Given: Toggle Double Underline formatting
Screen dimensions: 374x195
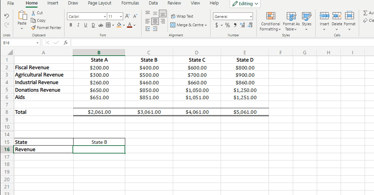Looking at the screenshot, I should tap(93, 25).
